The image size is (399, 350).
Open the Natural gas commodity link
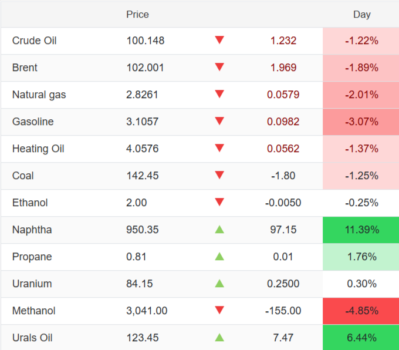pos(39,95)
